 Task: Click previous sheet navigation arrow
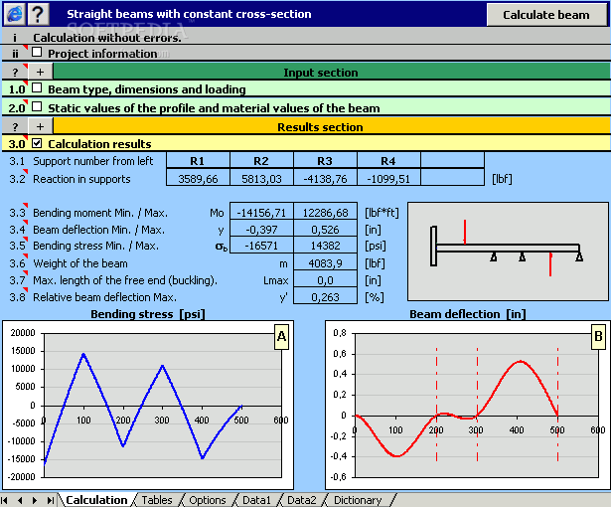click(x=20, y=500)
